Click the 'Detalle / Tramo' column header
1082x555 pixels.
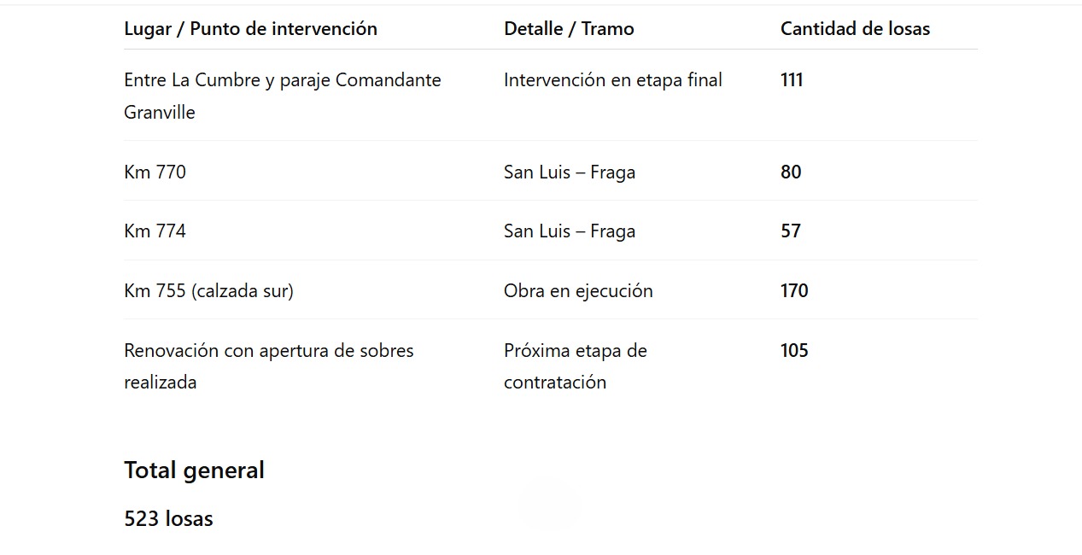tap(569, 29)
